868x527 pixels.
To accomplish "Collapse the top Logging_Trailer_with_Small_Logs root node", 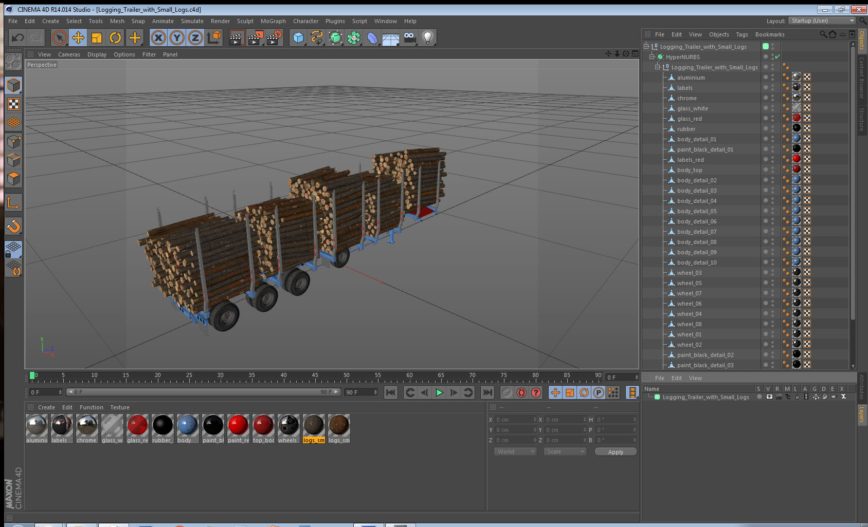I will click(x=646, y=46).
